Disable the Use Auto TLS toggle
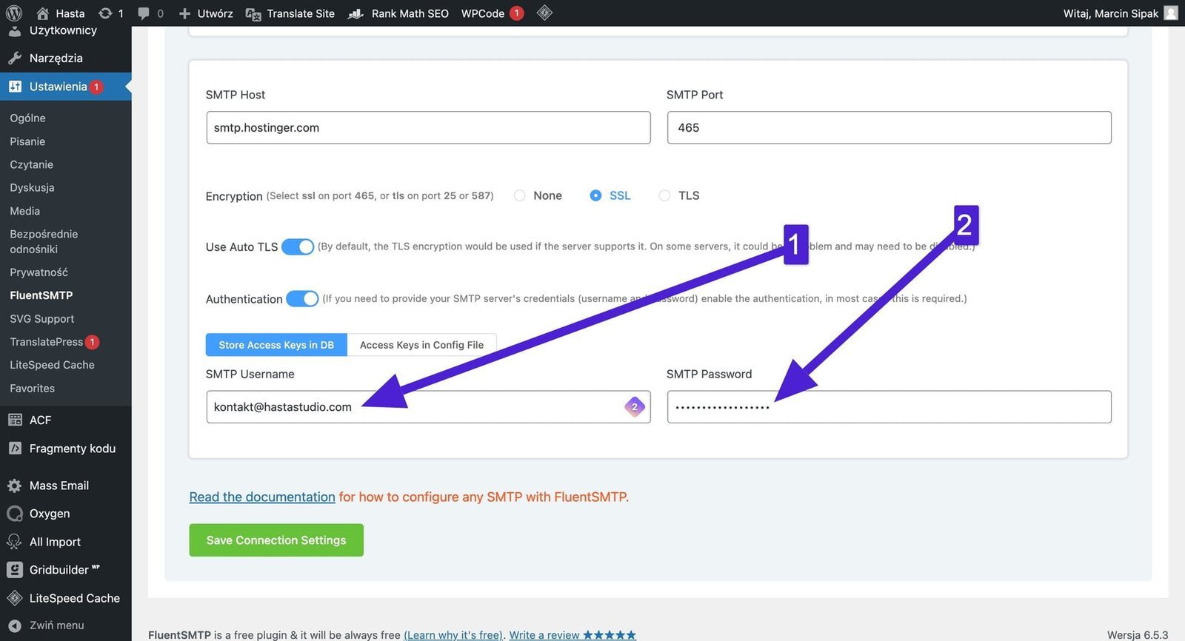The image size is (1185, 641). tap(298, 246)
